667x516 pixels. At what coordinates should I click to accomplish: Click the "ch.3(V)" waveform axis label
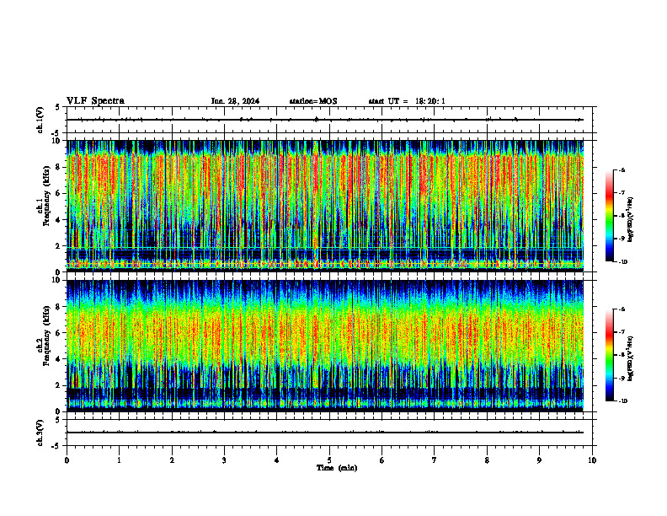coord(40,433)
